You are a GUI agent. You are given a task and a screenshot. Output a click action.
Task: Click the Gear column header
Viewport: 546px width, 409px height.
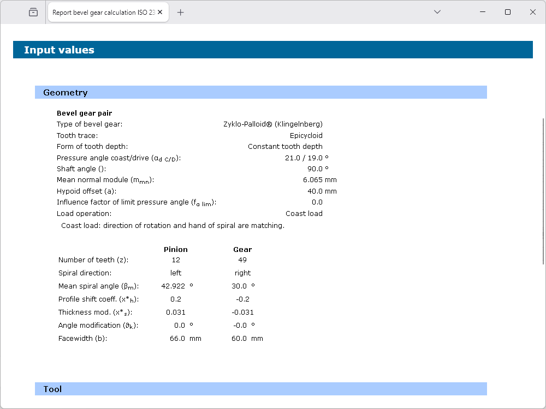click(x=242, y=249)
